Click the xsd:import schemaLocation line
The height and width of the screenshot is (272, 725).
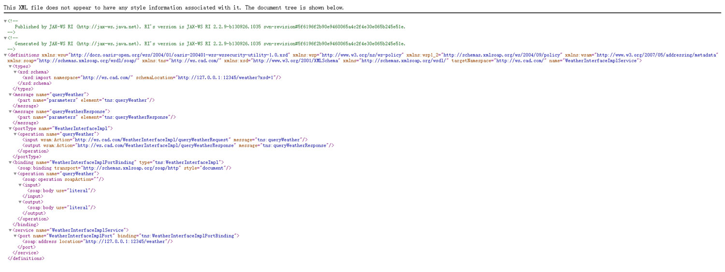click(x=152, y=78)
